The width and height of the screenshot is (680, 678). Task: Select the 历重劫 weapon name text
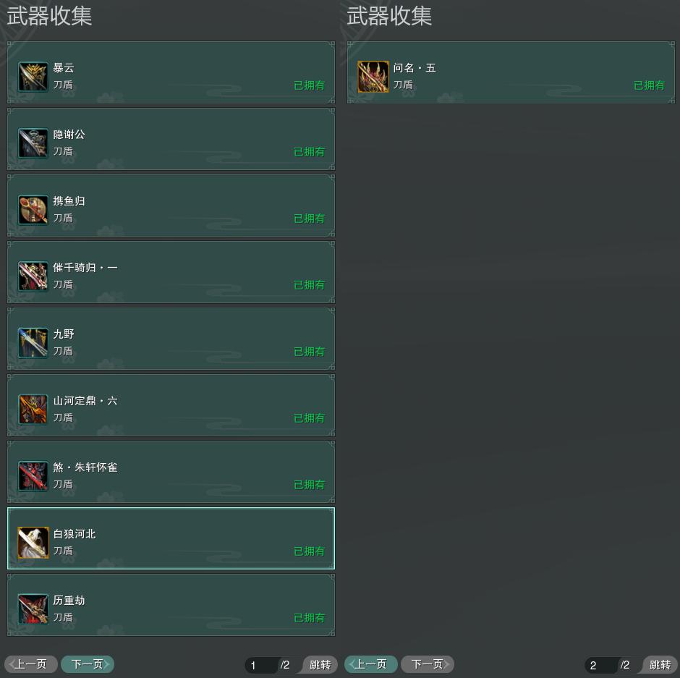pos(69,601)
